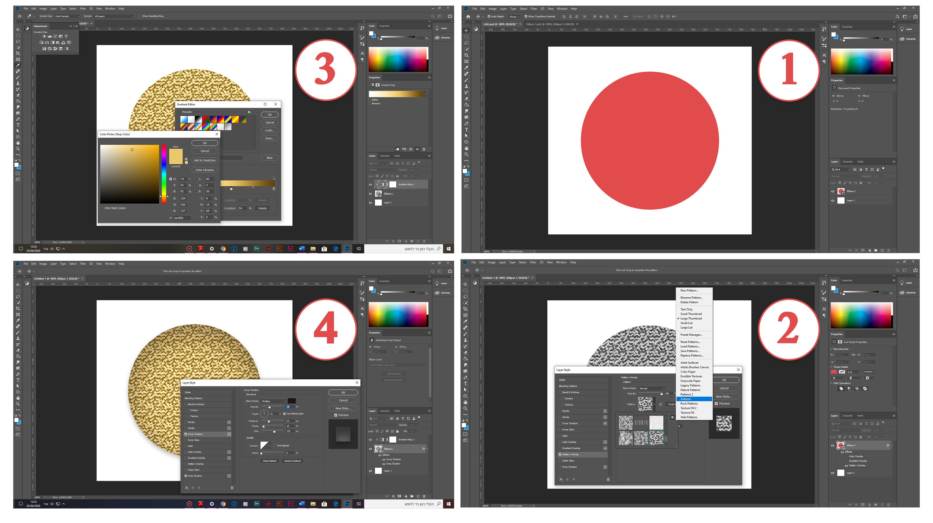Click the Photo Filter camera adjustment icon
Image resolution: width=933 pixels, height=523 pixels.
pos(58,43)
